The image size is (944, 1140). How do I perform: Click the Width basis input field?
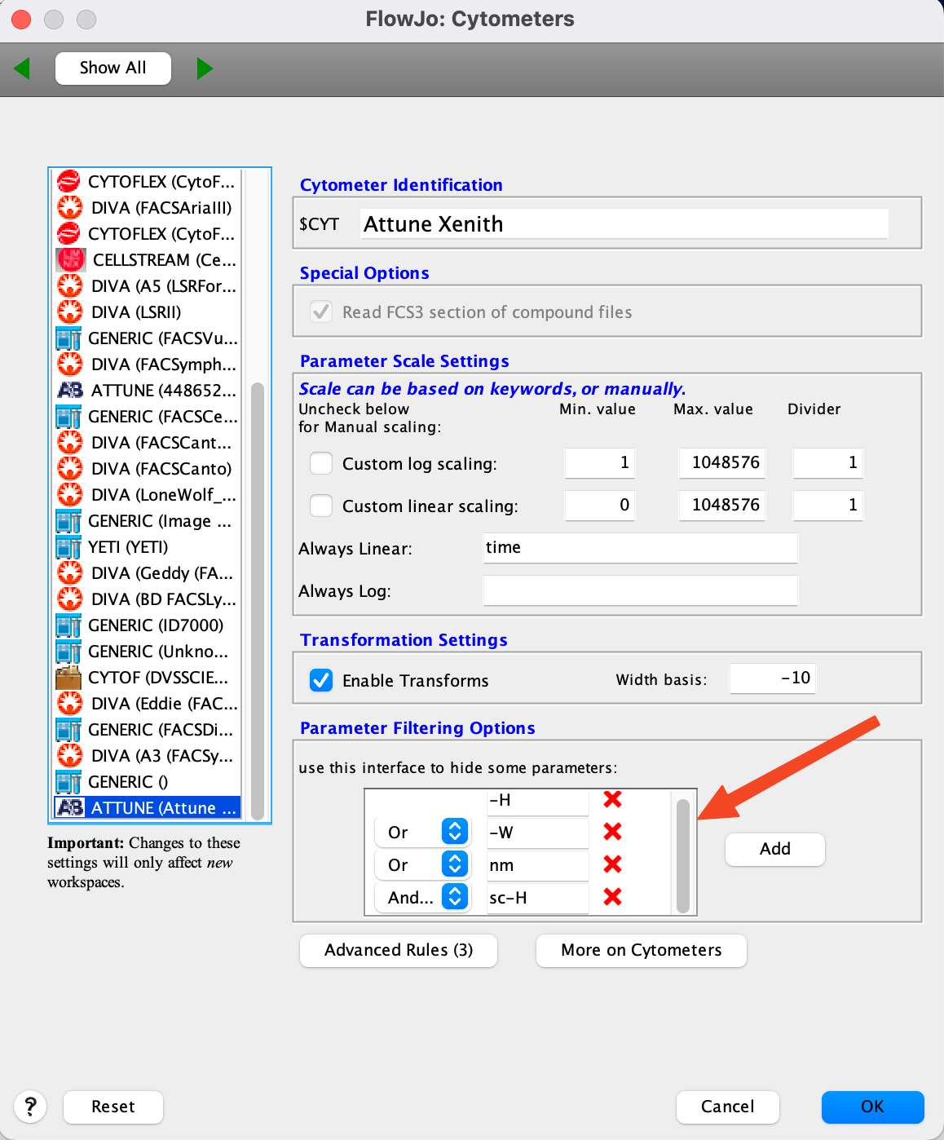(x=771, y=678)
